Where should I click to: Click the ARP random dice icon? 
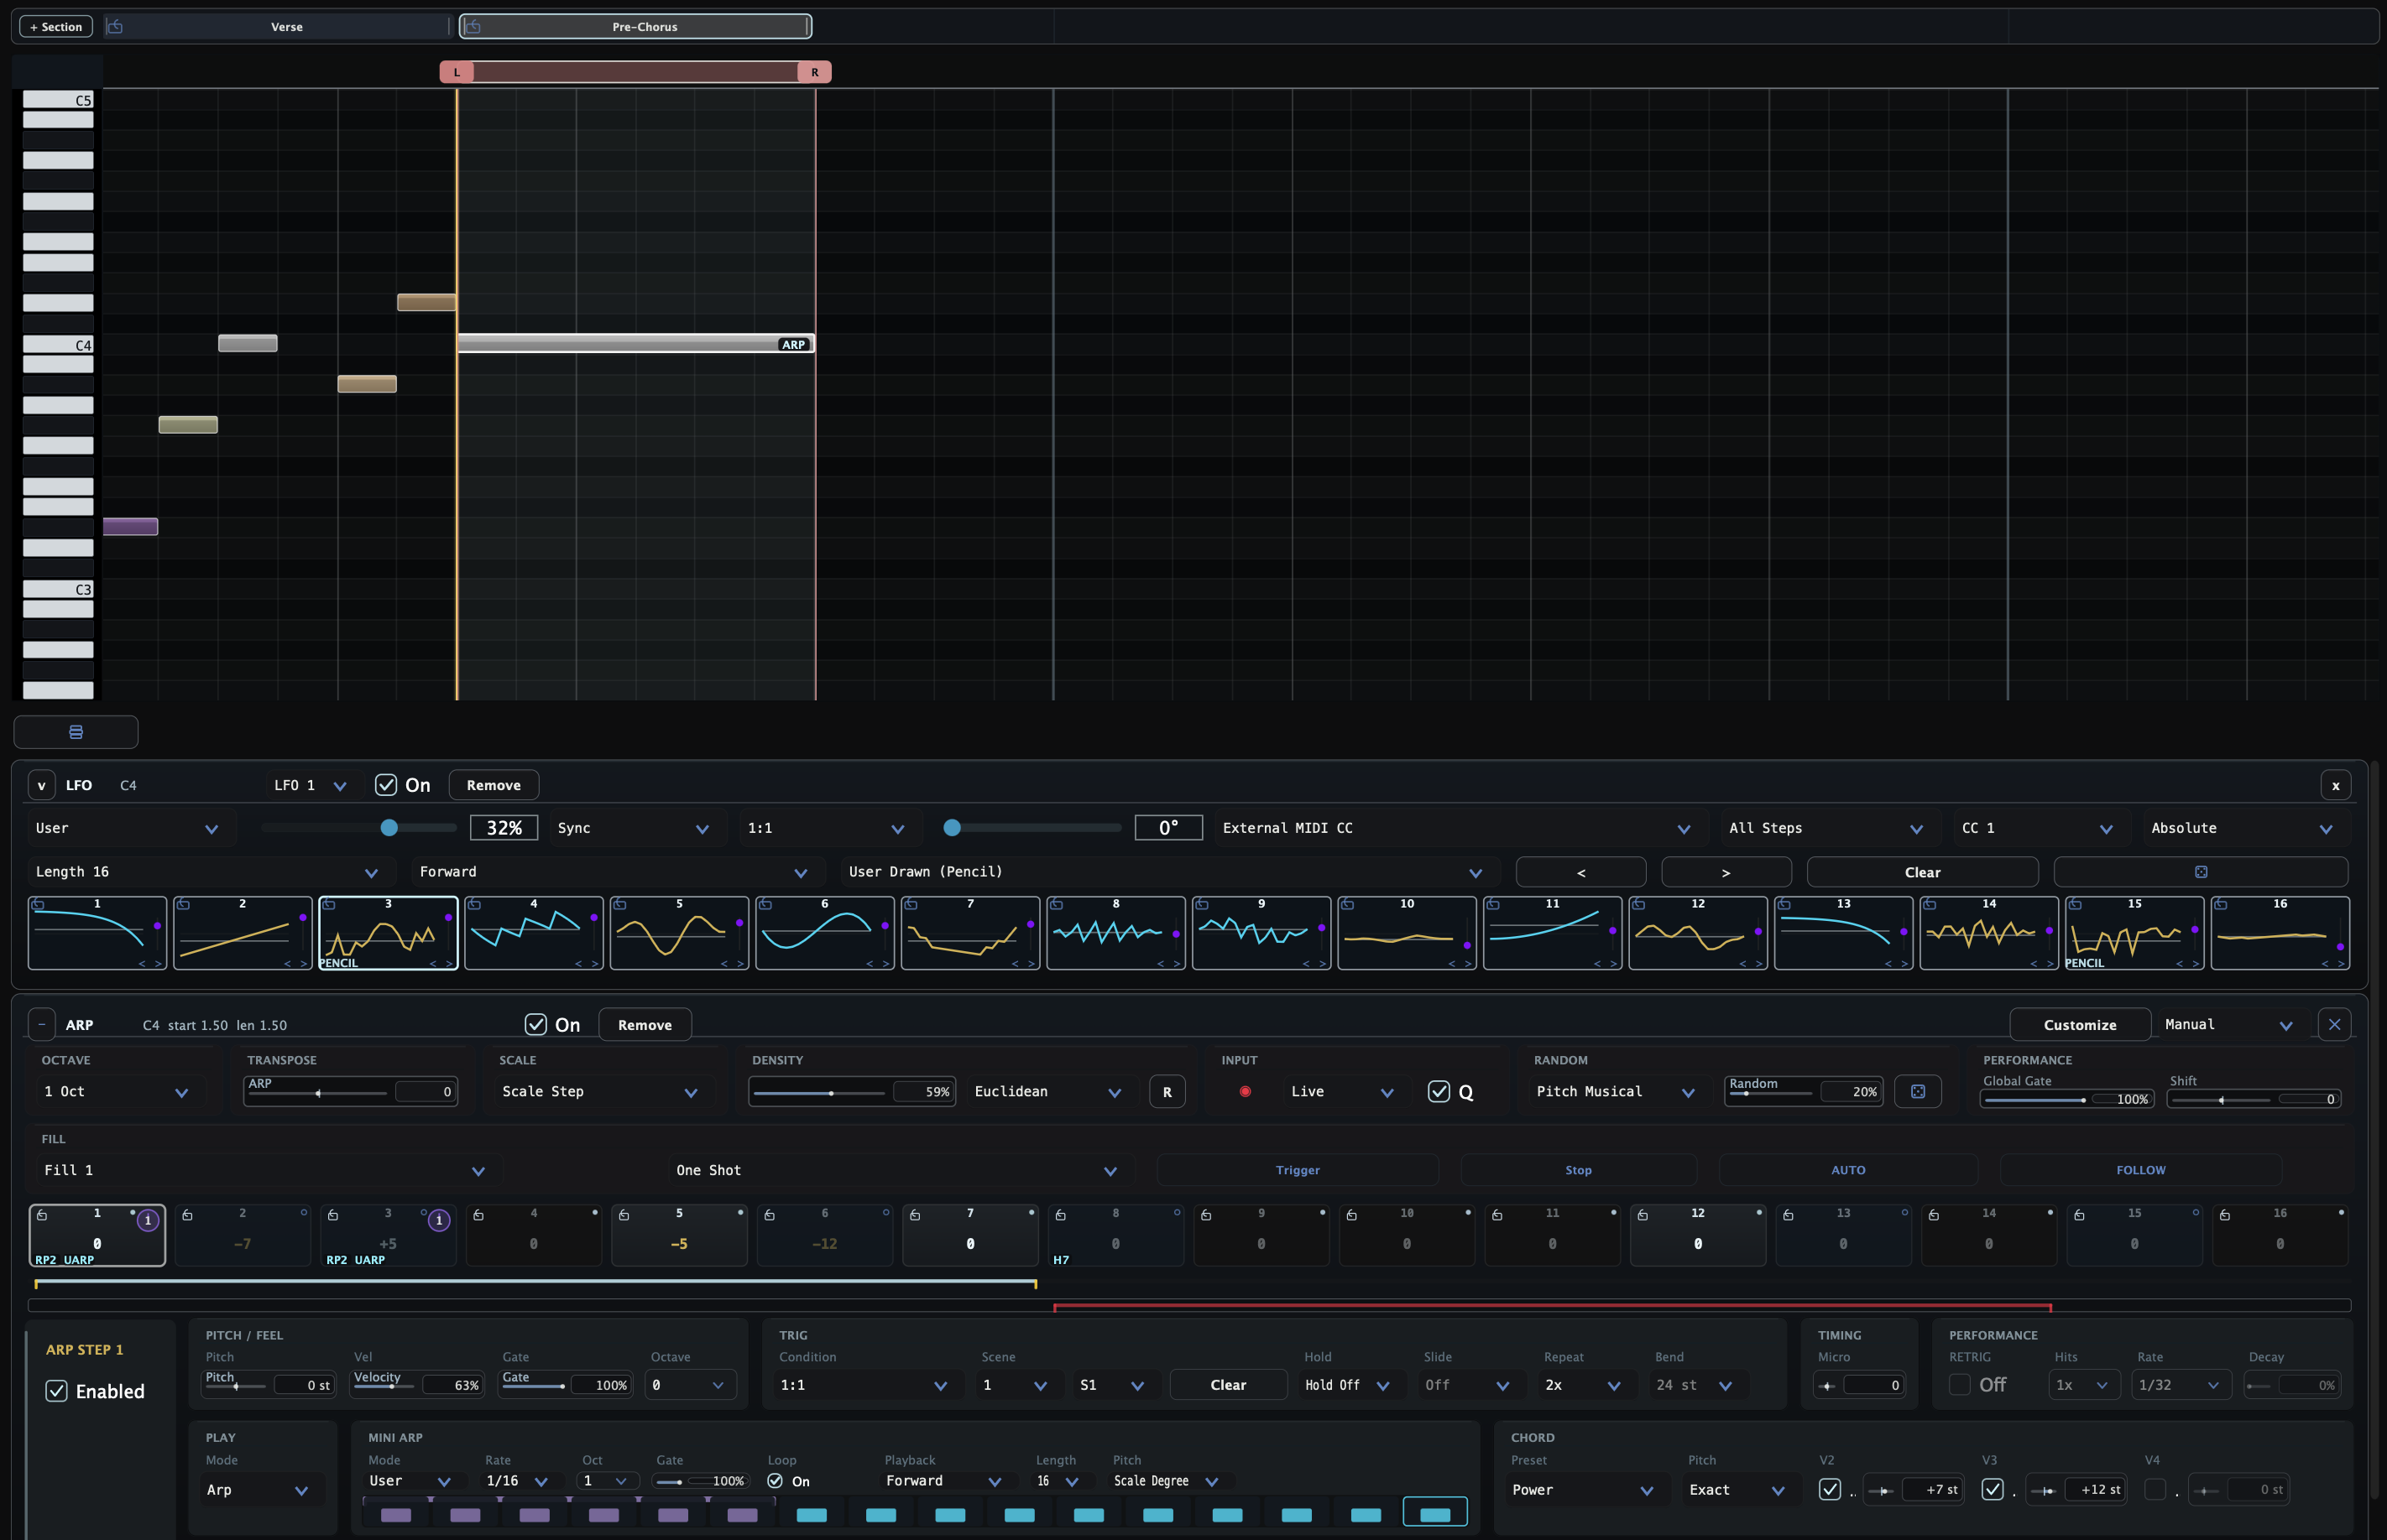[x=1918, y=1091]
